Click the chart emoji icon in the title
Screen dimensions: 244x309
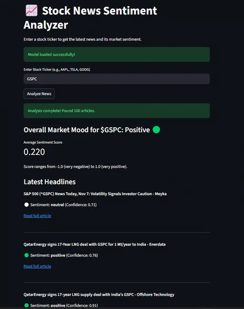pyautogui.click(x=31, y=10)
